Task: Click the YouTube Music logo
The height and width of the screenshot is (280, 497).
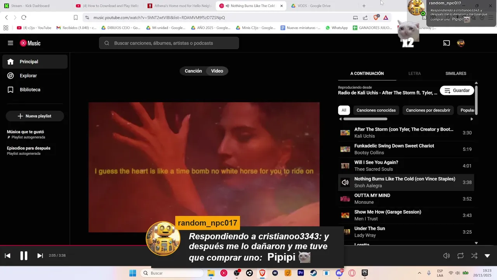Action: [x=30, y=43]
